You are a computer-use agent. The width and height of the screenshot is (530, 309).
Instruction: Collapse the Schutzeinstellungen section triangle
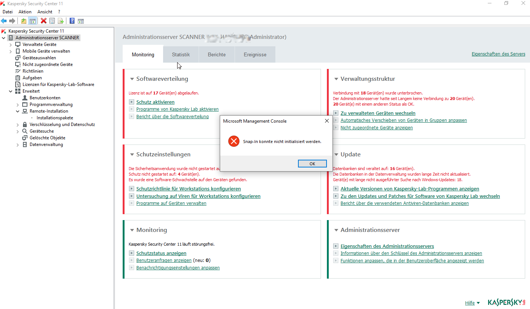coord(132,154)
